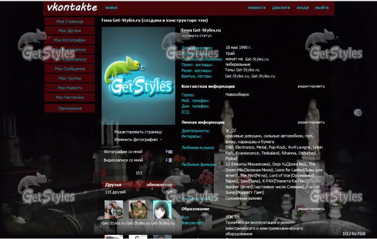The height and width of the screenshot is (239, 377).
Task: Click the video icon beside Видеозаписи со мной
Action: pyautogui.click(x=171, y=160)
